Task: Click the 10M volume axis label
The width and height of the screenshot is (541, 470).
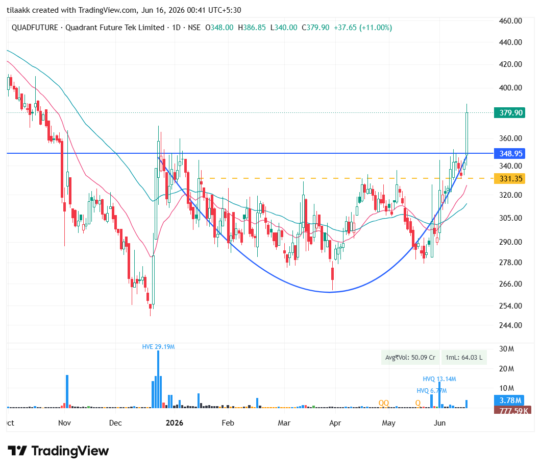Action: point(506,388)
